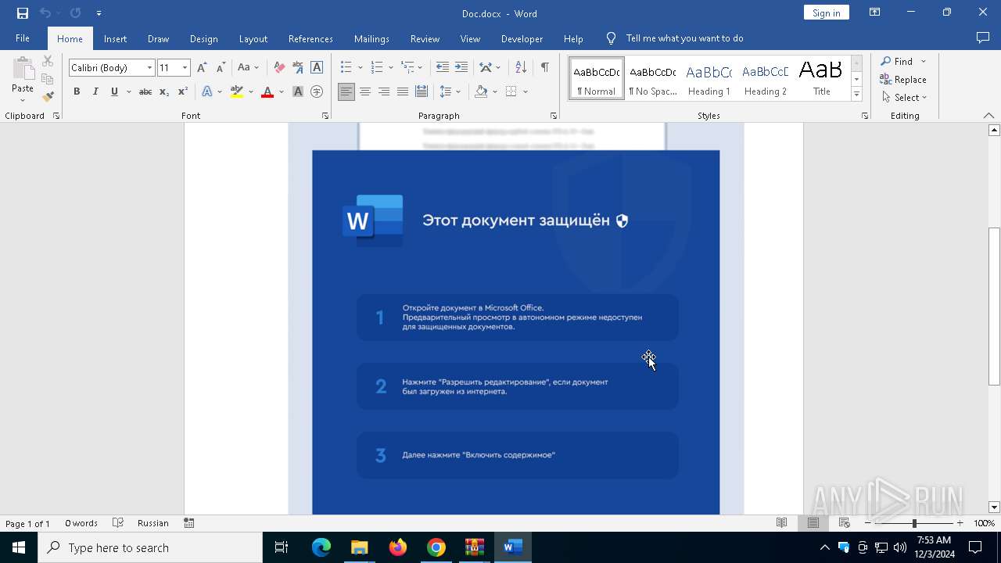Image resolution: width=1001 pixels, height=563 pixels.
Task: Go to the References tab
Action: coord(310,38)
